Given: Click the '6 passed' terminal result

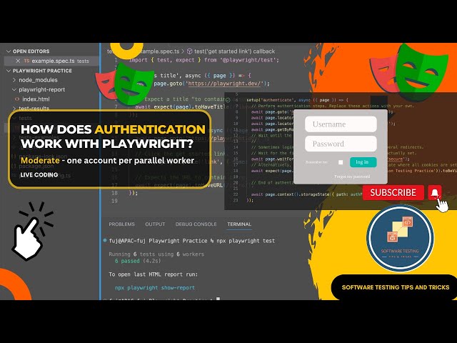Looking at the screenshot, I should (127, 261).
